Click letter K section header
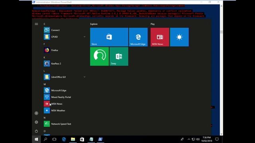The width and height of the screenshot is (255, 143). tap(44, 58)
